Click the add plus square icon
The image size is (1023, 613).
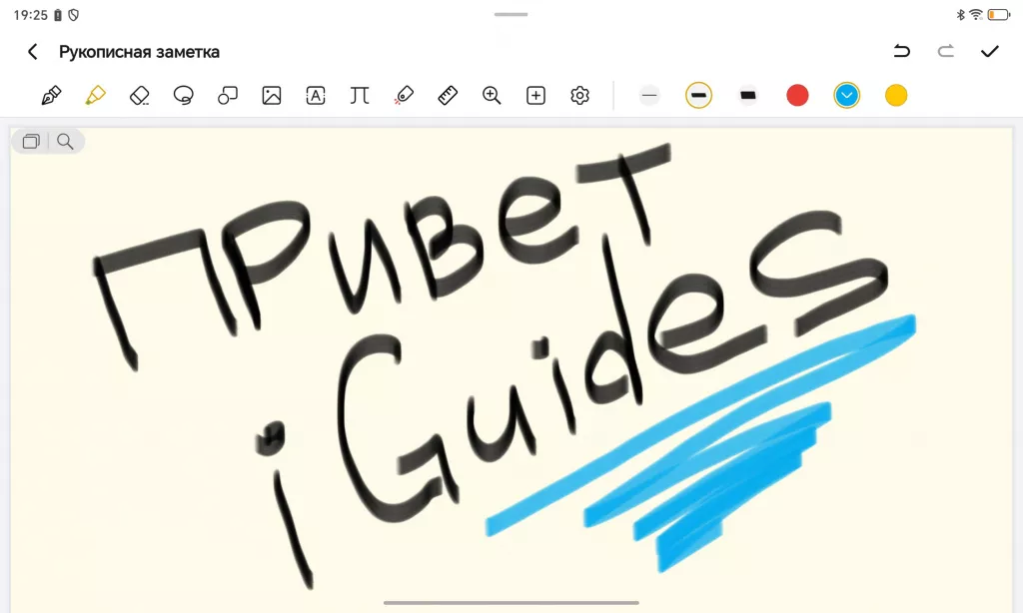(x=535, y=95)
